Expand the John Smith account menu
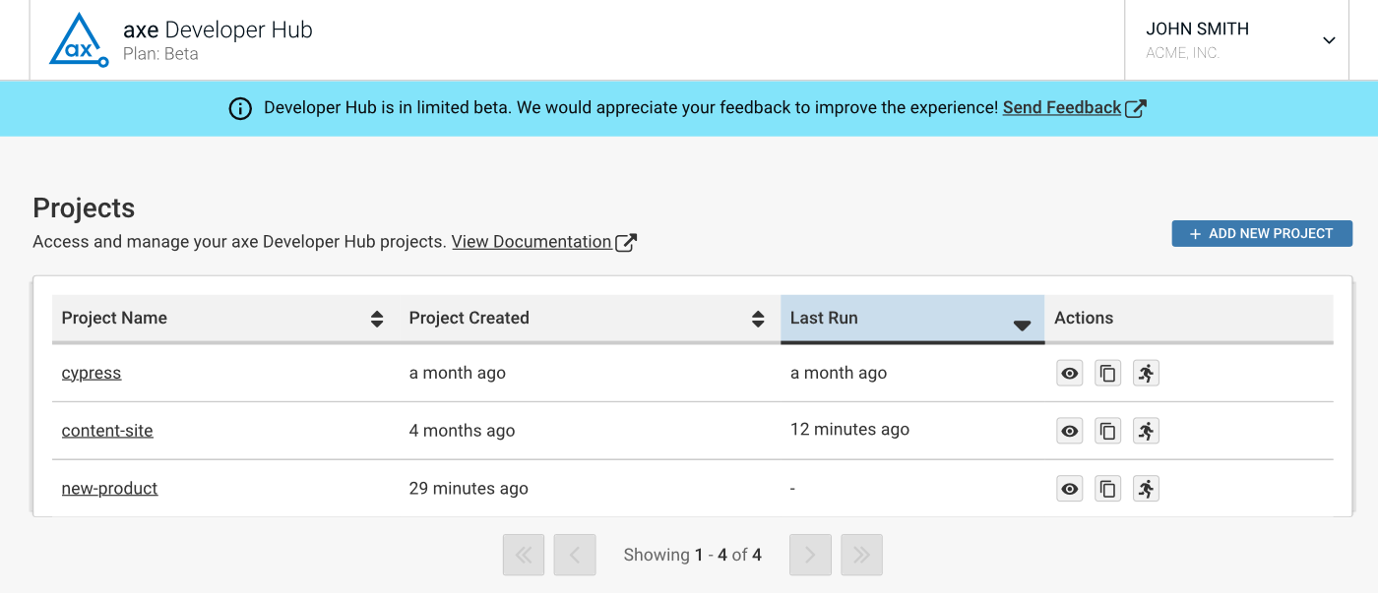Image resolution: width=1378 pixels, height=593 pixels. (x=1328, y=40)
